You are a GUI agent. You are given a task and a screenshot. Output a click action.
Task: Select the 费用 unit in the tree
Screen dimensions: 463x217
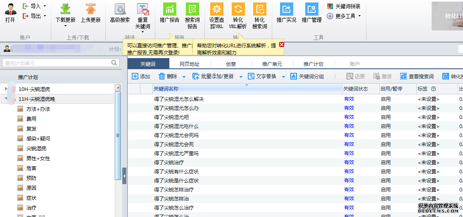(31, 119)
